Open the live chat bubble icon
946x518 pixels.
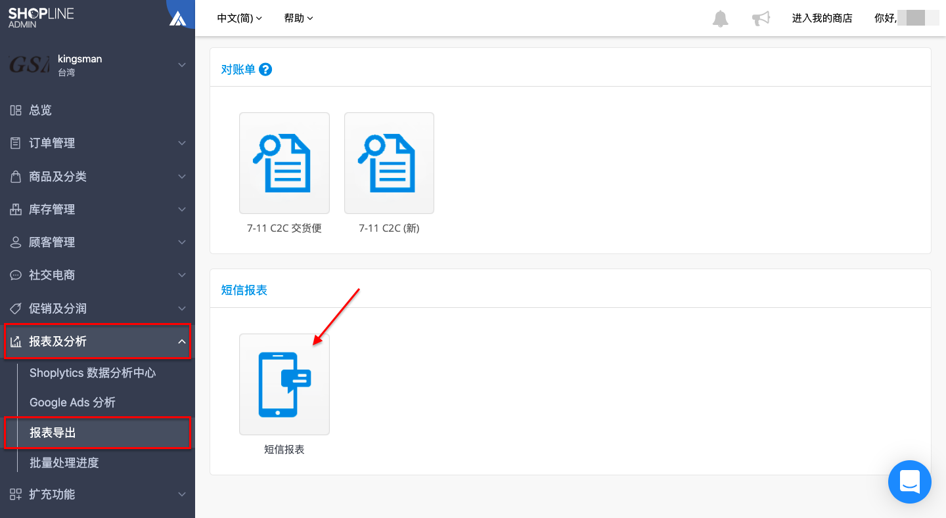[x=910, y=482]
